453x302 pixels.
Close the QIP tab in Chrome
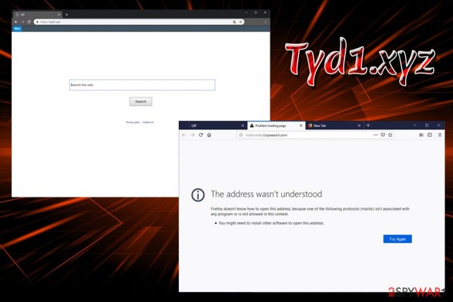click(58, 14)
